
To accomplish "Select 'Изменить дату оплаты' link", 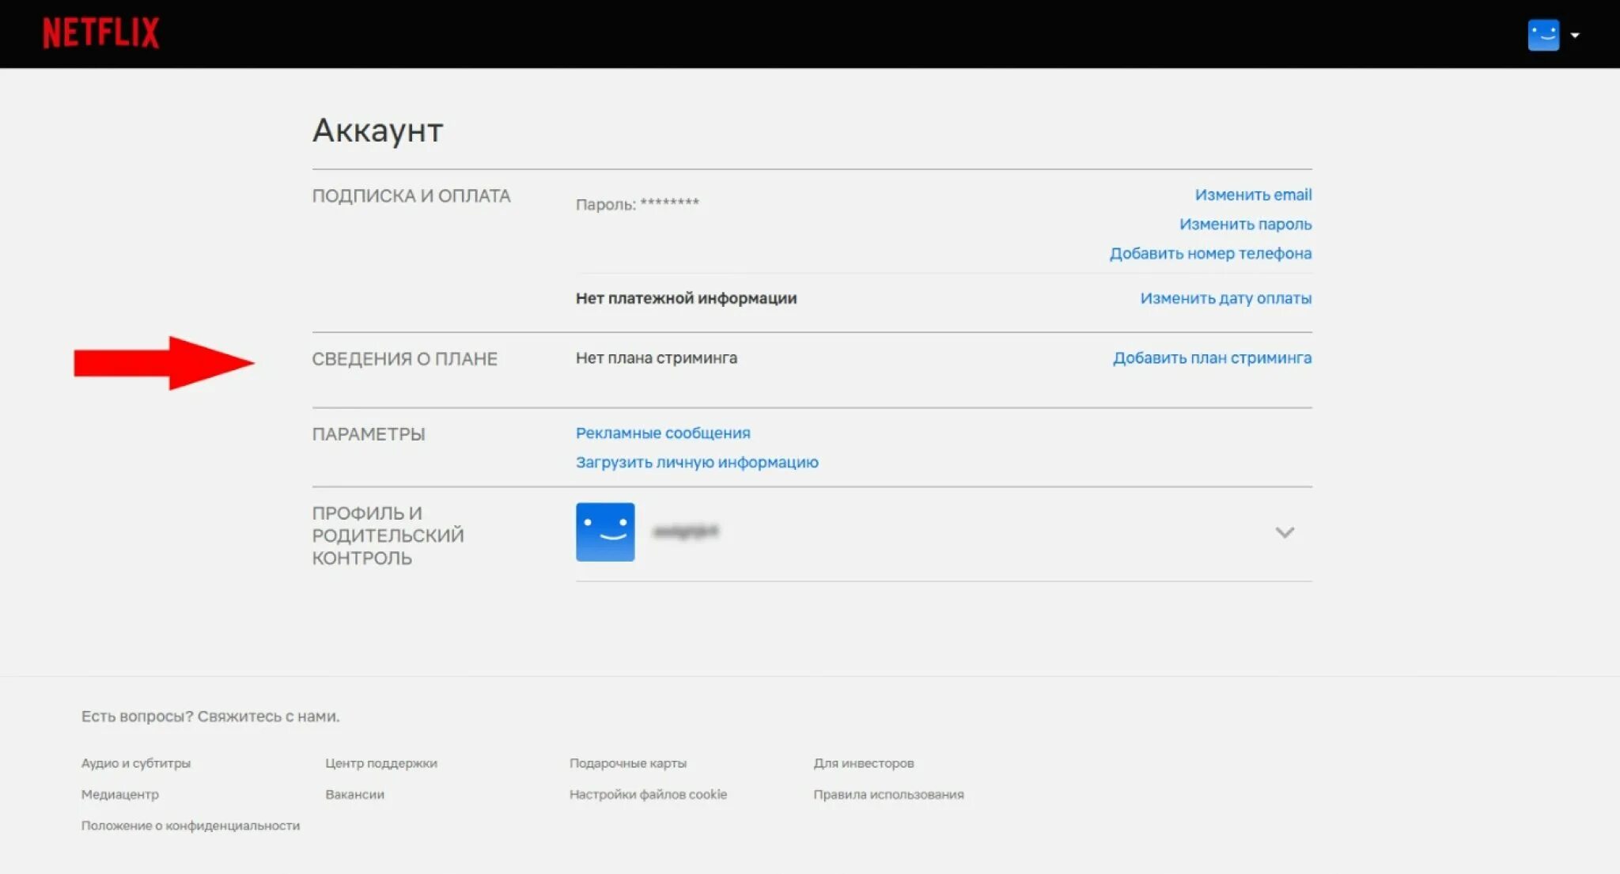I will pyautogui.click(x=1225, y=298).
